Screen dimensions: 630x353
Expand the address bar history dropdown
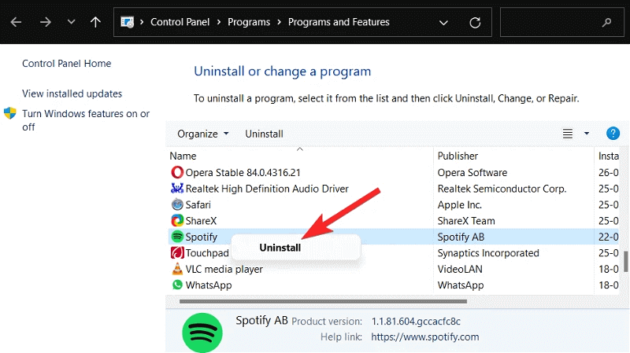pos(442,22)
